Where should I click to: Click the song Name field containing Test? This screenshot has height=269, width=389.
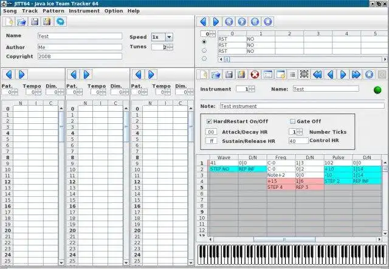tap(80, 36)
